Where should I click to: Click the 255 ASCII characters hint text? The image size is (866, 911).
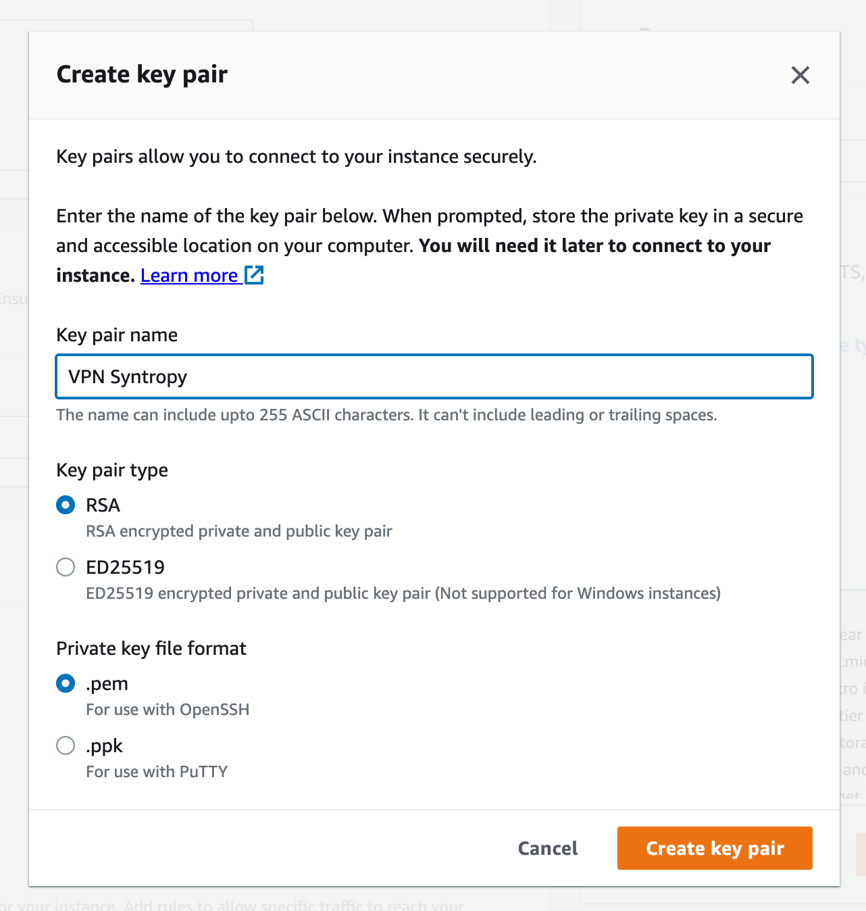click(386, 415)
